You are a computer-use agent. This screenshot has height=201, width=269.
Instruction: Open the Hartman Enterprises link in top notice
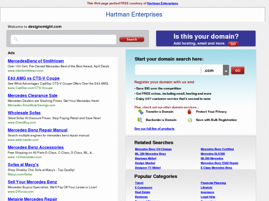162,3
